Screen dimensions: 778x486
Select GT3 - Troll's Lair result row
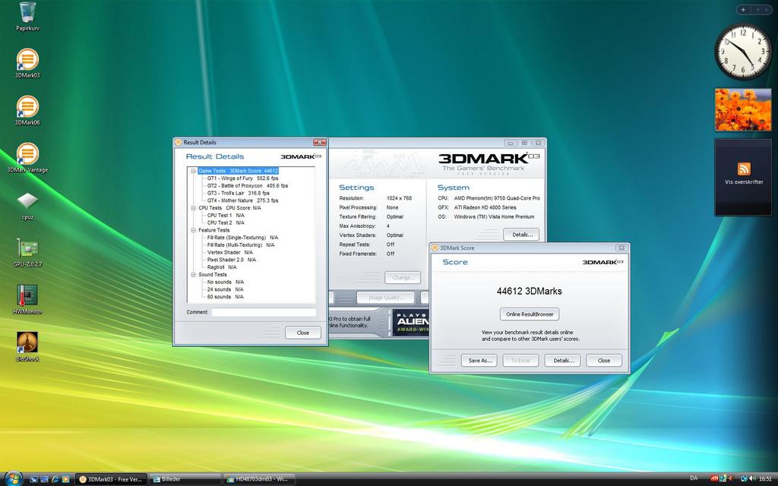click(x=238, y=193)
